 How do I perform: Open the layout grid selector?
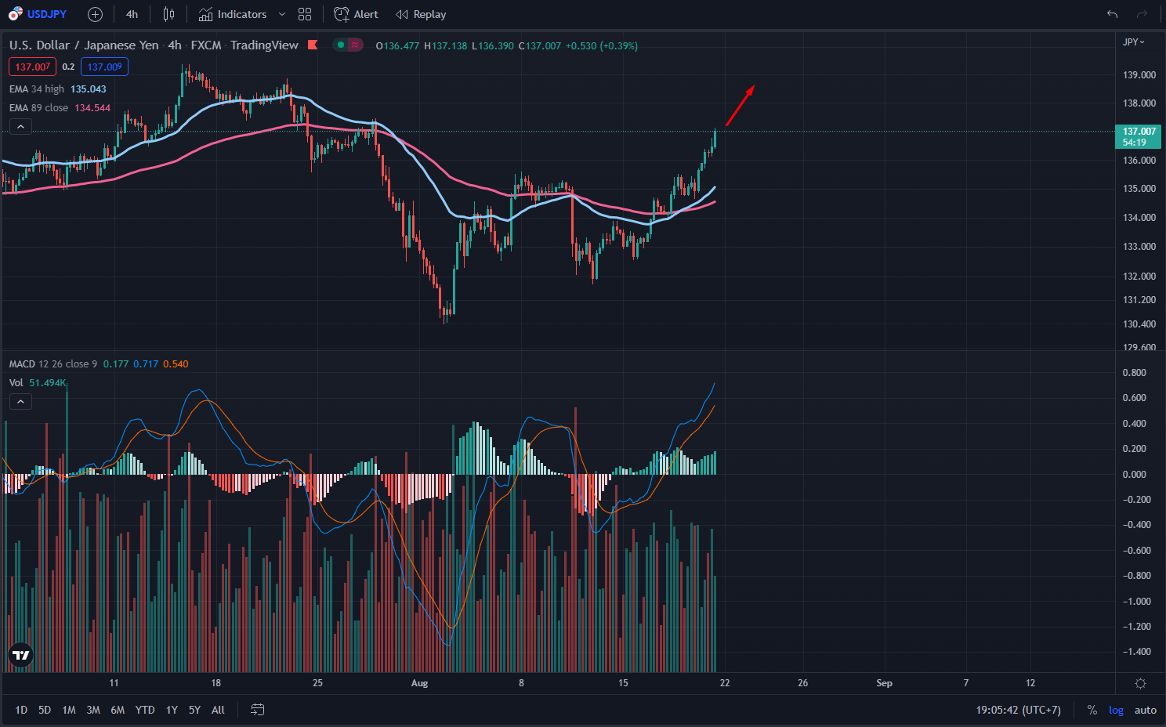[x=305, y=14]
